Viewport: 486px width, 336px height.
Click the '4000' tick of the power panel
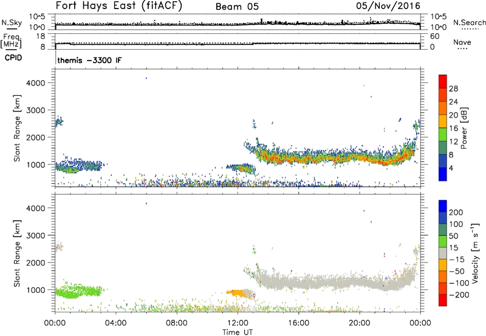point(35,83)
